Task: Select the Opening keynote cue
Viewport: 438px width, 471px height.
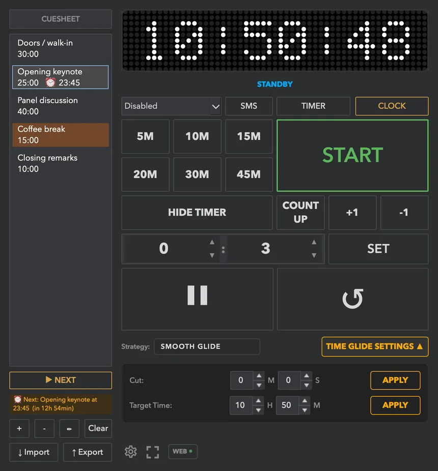Action: pos(61,77)
